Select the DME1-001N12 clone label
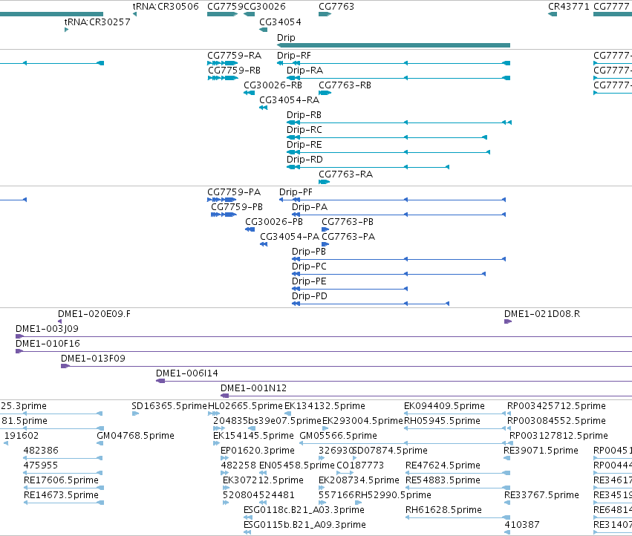The image size is (632, 536). 253,388
